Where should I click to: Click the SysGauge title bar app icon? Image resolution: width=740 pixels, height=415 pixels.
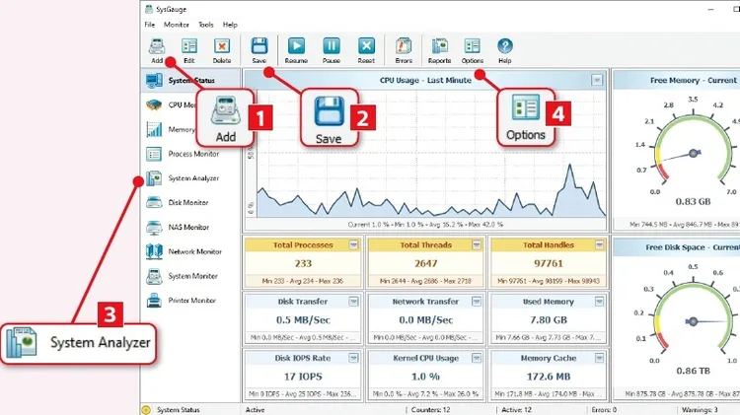(x=149, y=9)
